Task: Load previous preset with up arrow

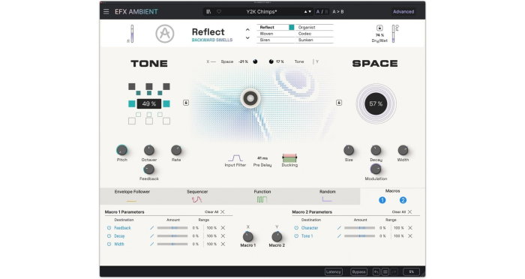Action: click(x=305, y=12)
